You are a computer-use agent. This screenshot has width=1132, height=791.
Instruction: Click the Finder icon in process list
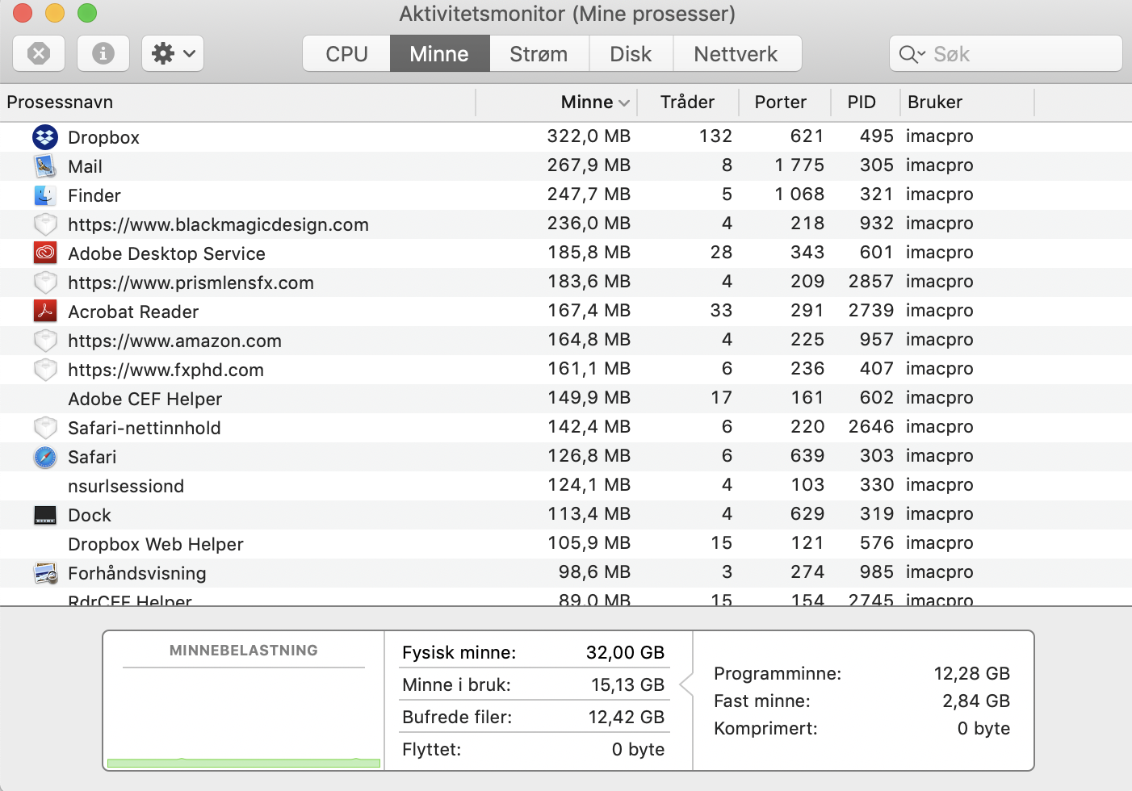(45, 195)
